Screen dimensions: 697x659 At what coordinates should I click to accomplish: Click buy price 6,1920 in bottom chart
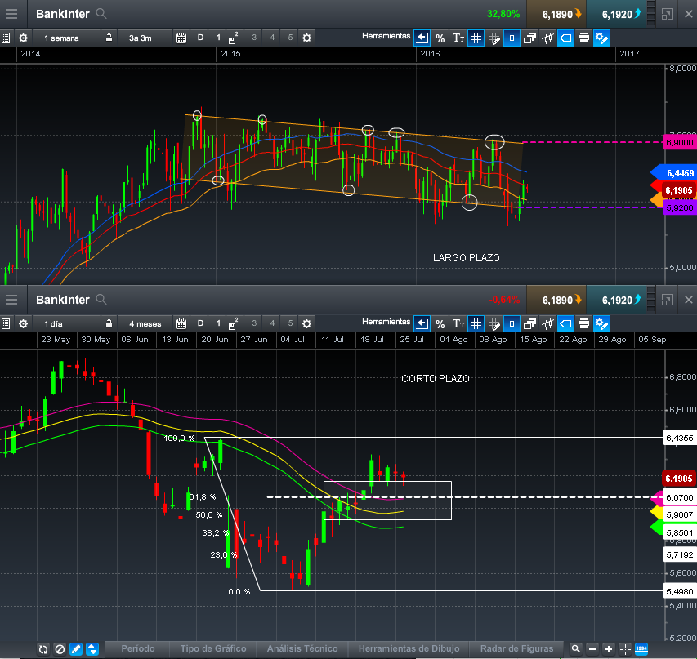click(616, 300)
